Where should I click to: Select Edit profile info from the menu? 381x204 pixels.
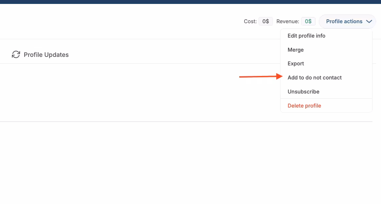coord(306,36)
